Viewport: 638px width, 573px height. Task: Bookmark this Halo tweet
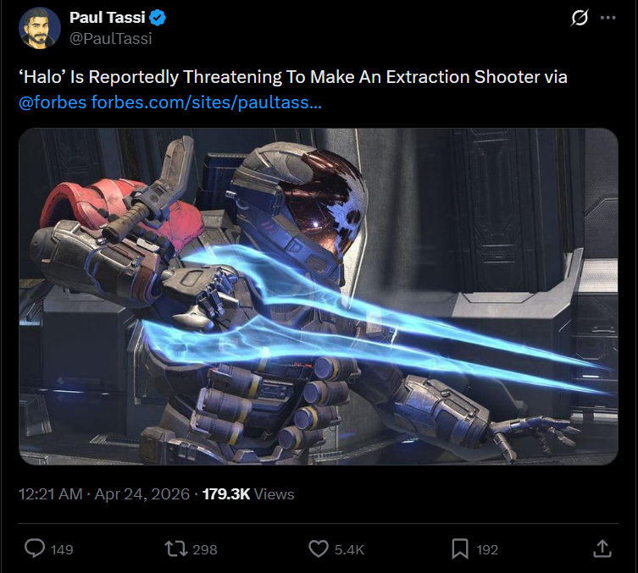460,548
